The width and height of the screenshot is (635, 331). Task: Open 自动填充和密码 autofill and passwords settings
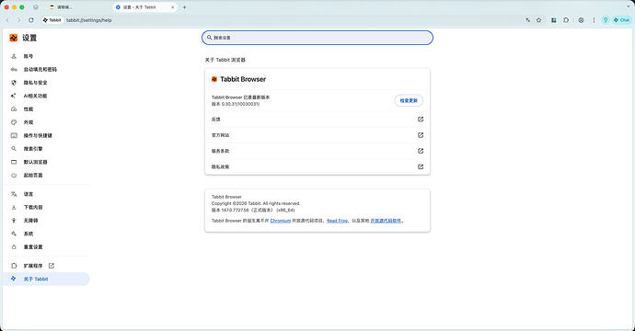point(40,70)
